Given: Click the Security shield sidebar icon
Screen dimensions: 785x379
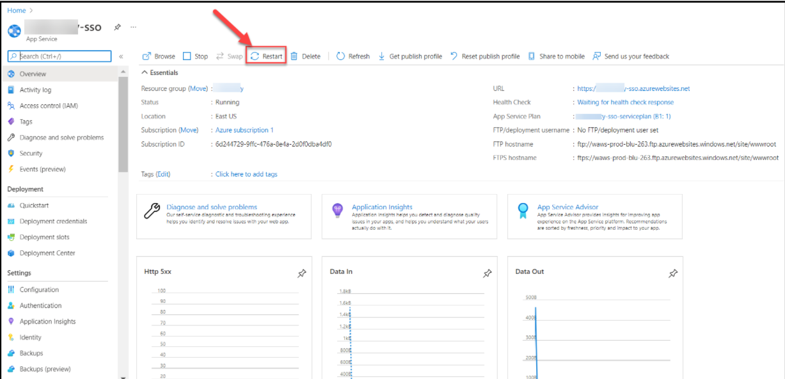Looking at the screenshot, I should point(11,154).
